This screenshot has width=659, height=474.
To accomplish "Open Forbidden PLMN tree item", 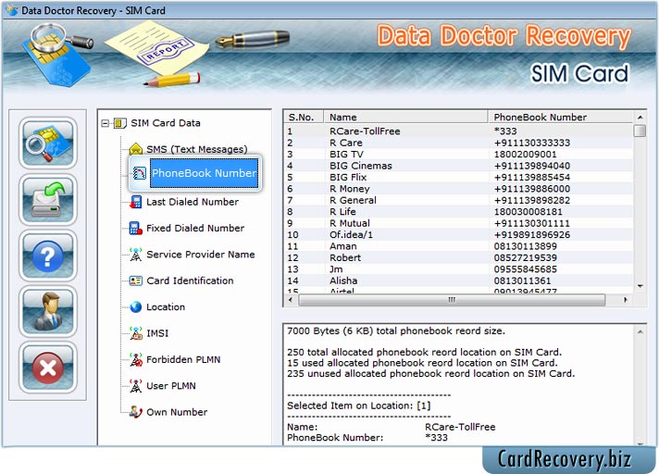I will [x=183, y=360].
